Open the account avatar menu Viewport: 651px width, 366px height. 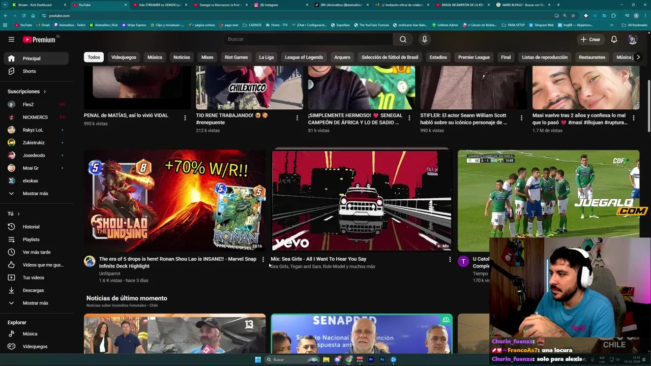click(632, 39)
